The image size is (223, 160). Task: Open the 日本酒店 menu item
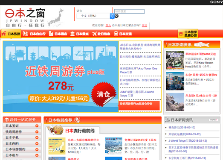(x=61, y=34)
